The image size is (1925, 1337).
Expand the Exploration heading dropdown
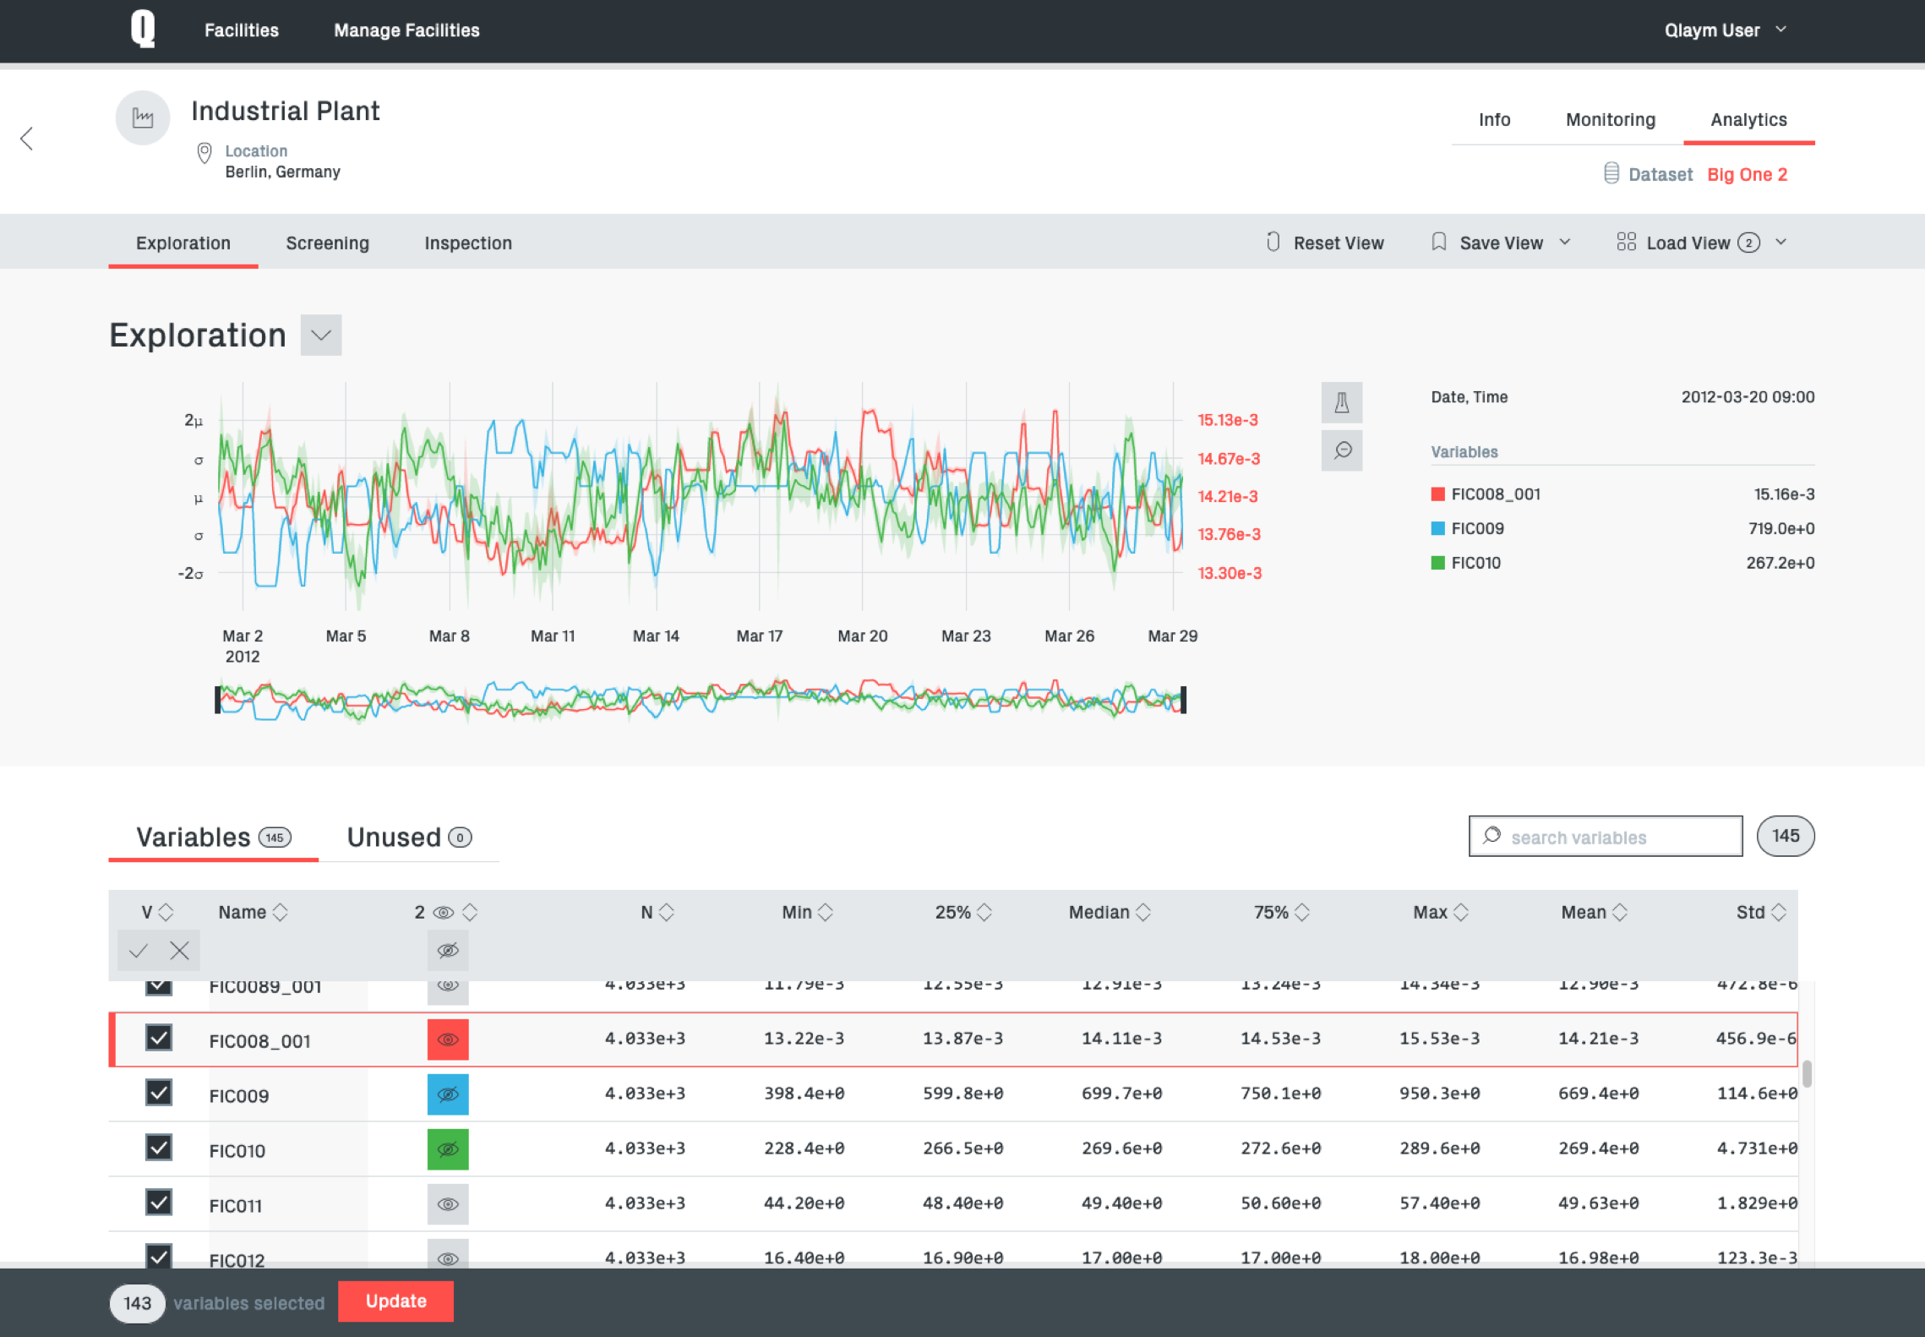(x=321, y=336)
